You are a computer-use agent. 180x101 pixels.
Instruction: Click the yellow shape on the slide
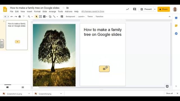[x=104, y=69]
